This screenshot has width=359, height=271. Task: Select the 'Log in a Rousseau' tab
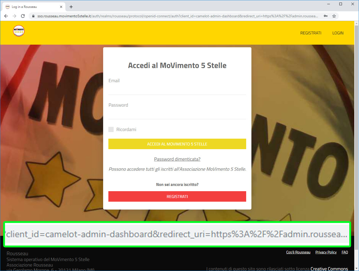tap(34, 7)
